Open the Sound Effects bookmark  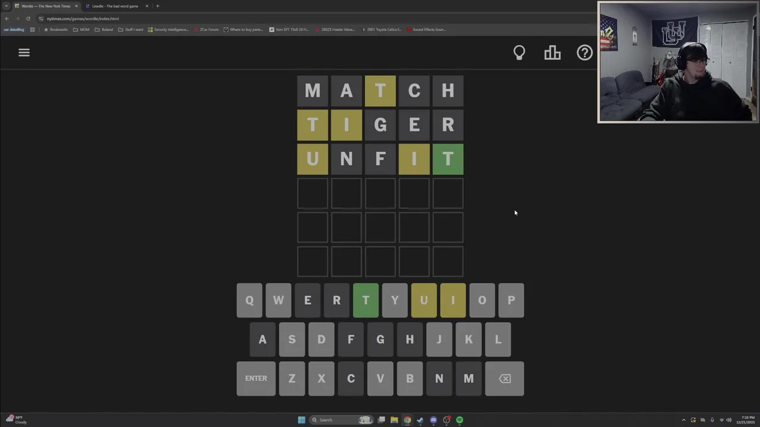(x=426, y=30)
